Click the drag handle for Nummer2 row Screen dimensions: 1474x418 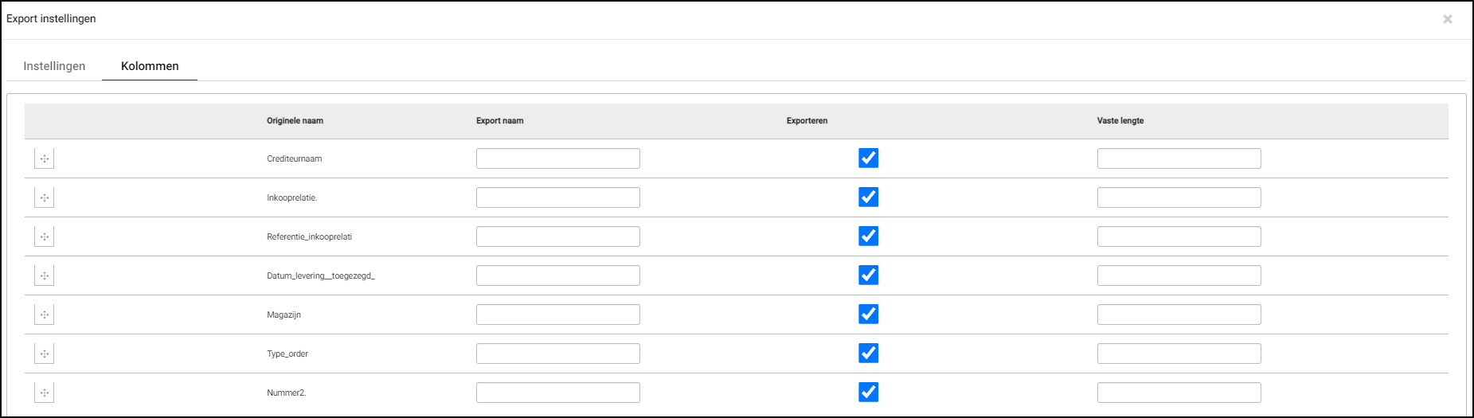click(x=45, y=393)
